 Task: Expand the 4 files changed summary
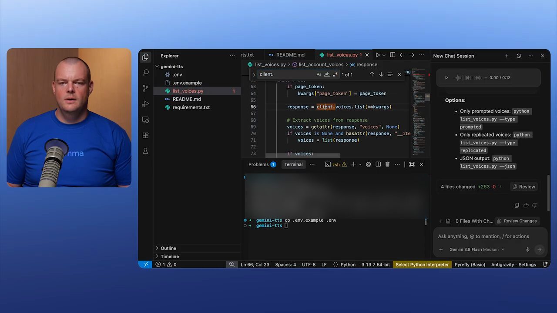click(x=471, y=186)
